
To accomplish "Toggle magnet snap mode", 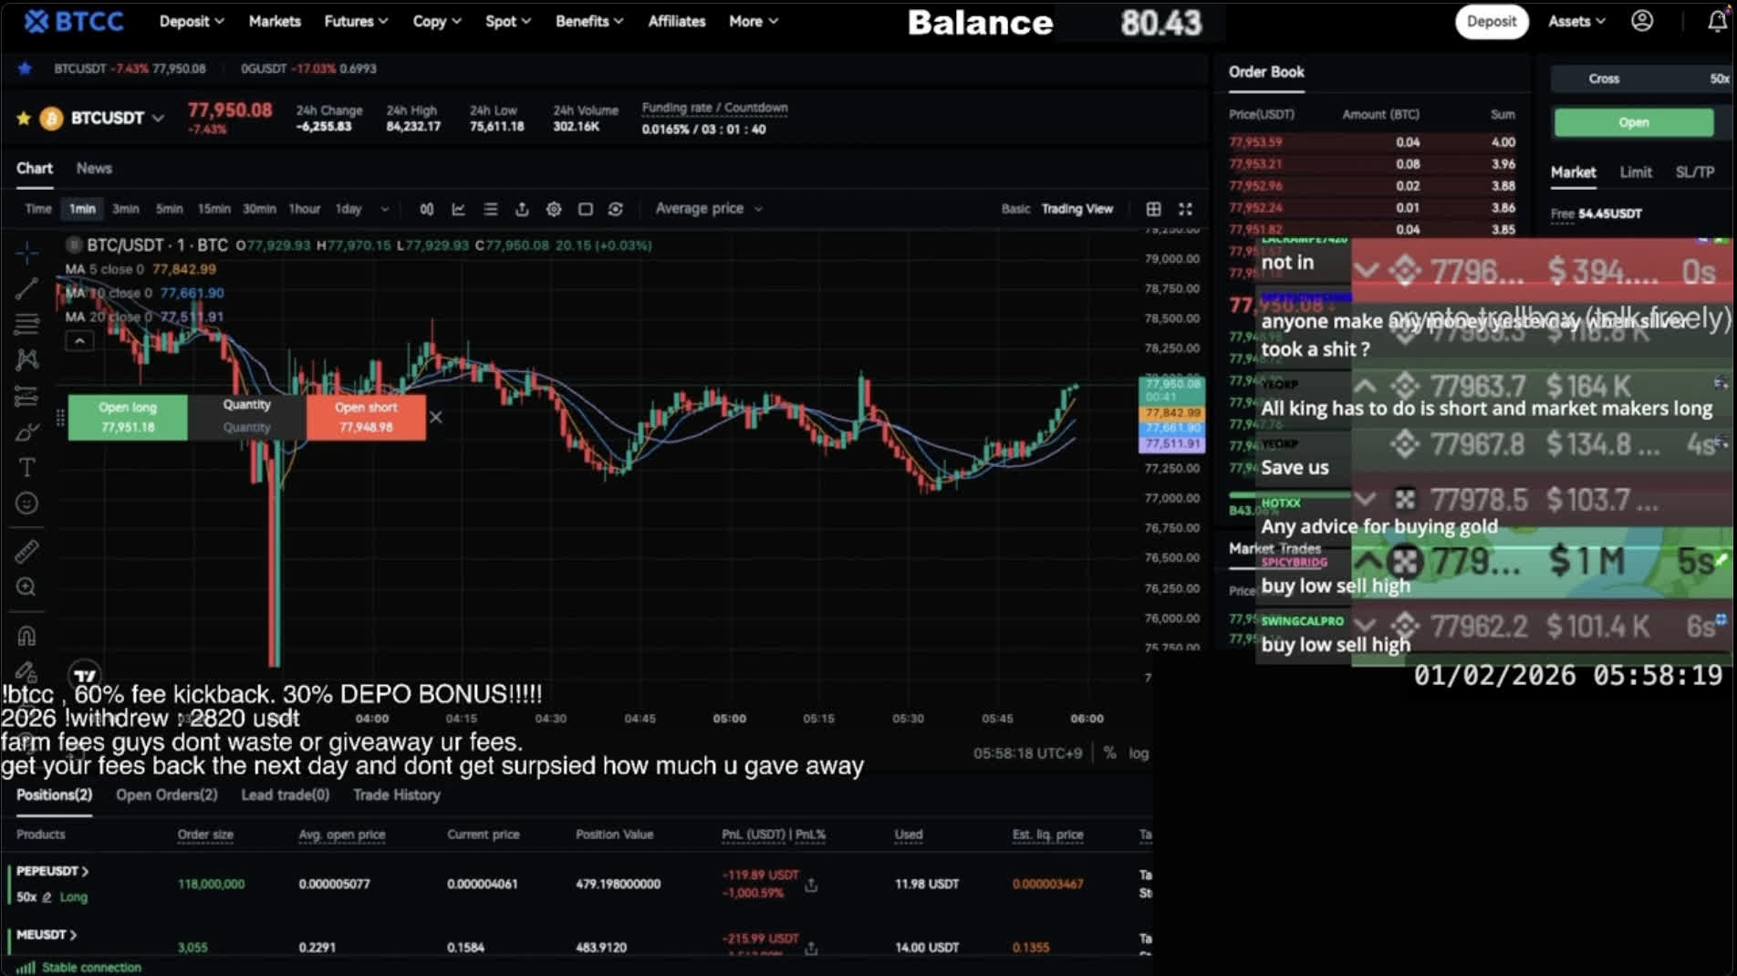I will coord(26,635).
